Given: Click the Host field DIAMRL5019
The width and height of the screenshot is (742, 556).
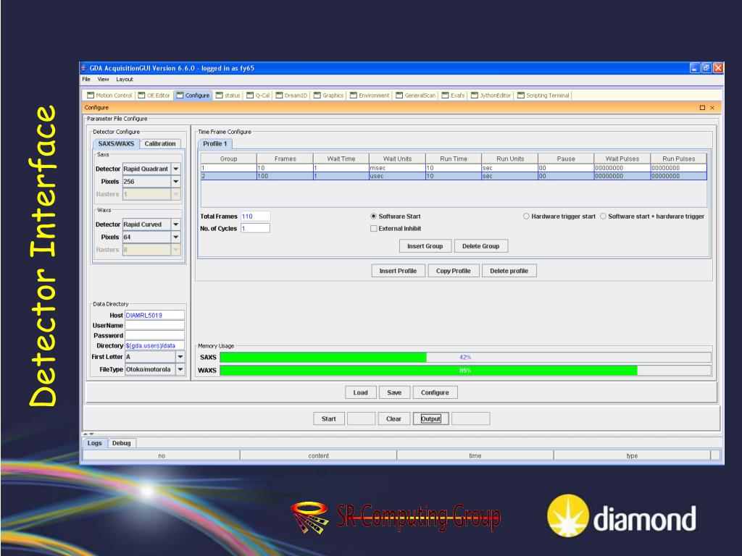Looking at the screenshot, I should 155,316.
